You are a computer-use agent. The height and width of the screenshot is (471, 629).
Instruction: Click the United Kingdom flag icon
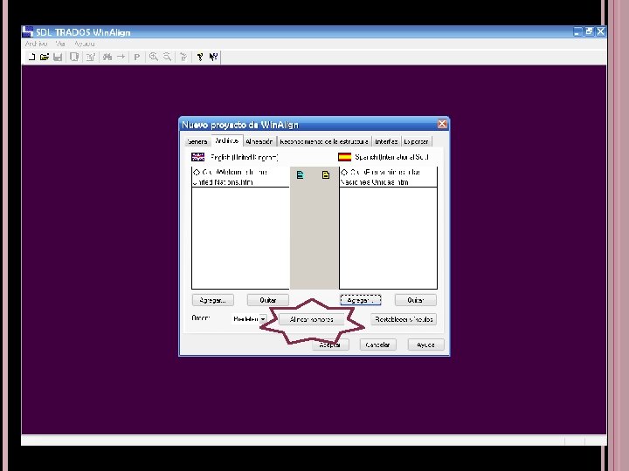[x=197, y=157]
